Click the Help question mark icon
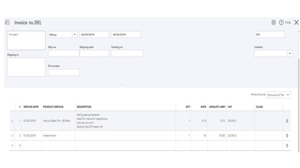Screen dimensions: 300x168 coord(281,22)
